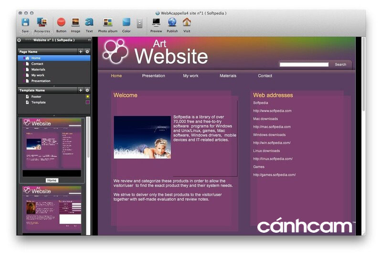382x258 pixels.
Task: Open the Resources toolbar icon
Action: click(42, 22)
